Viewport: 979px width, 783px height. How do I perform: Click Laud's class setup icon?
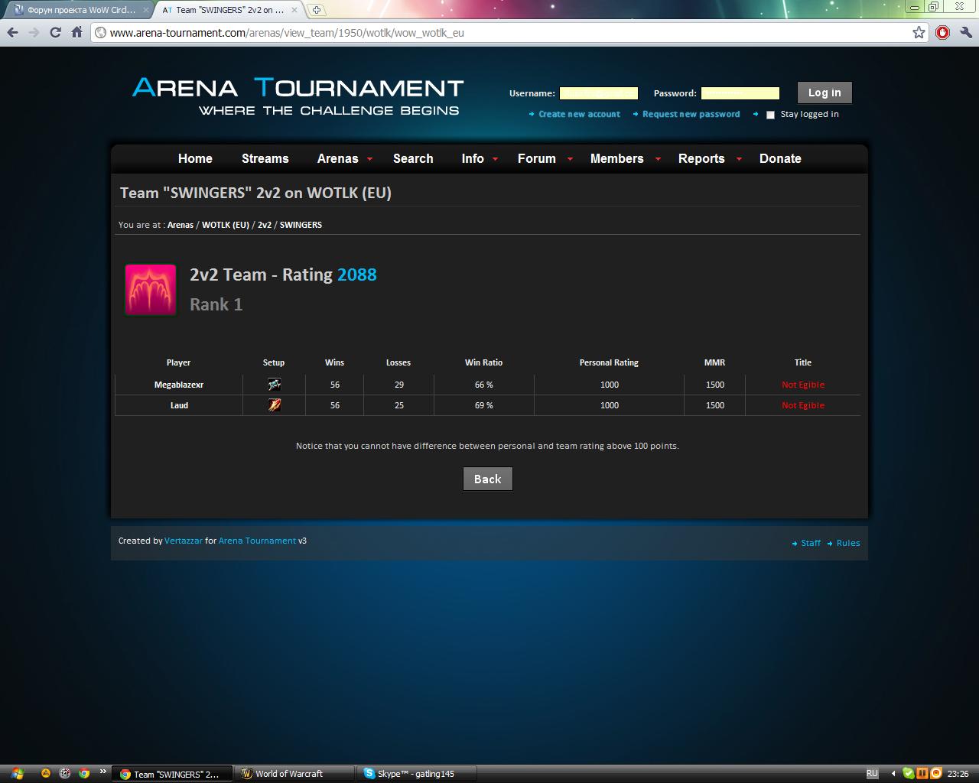point(274,405)
